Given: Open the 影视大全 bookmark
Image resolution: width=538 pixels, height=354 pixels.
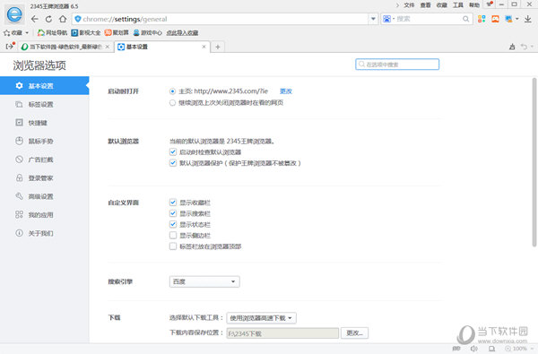Looking at the screenshot, I should coord(86,33).
